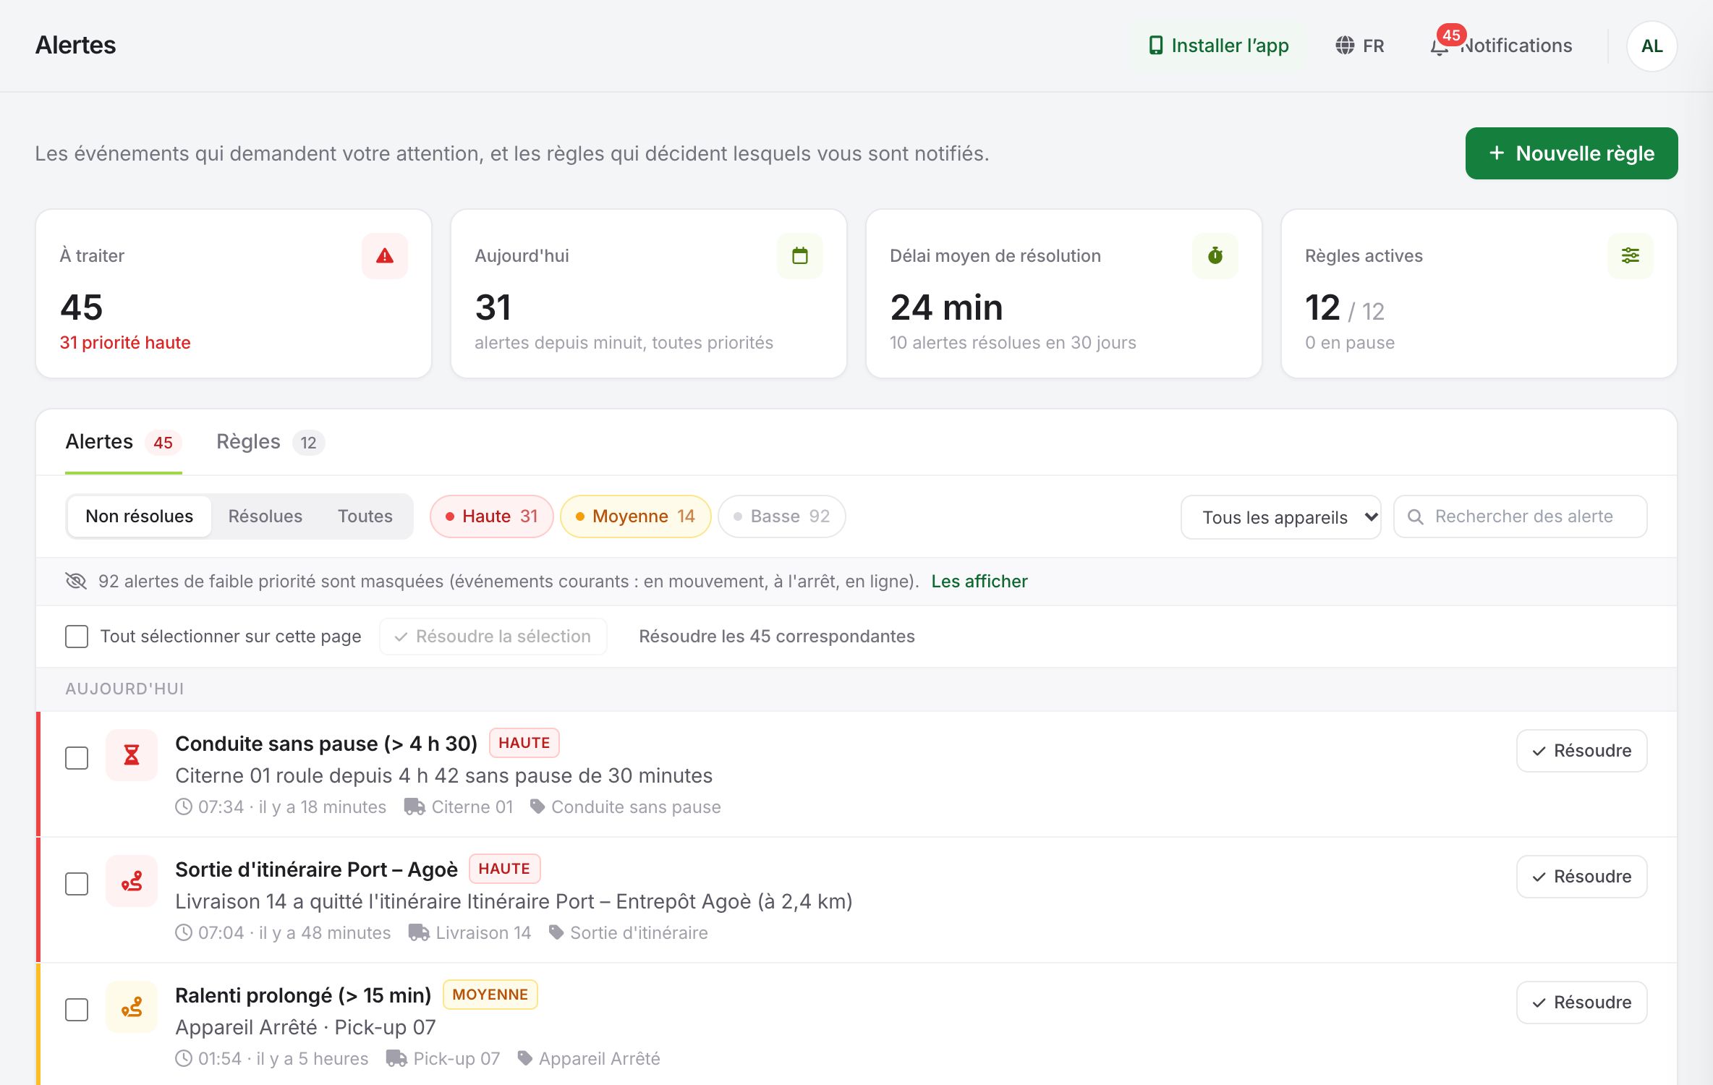Tick the checkbox for Conduite sans pause alert
The height and width of the screenshot is (1085, 1713).
pyautogui.click(x=77, y=758)
